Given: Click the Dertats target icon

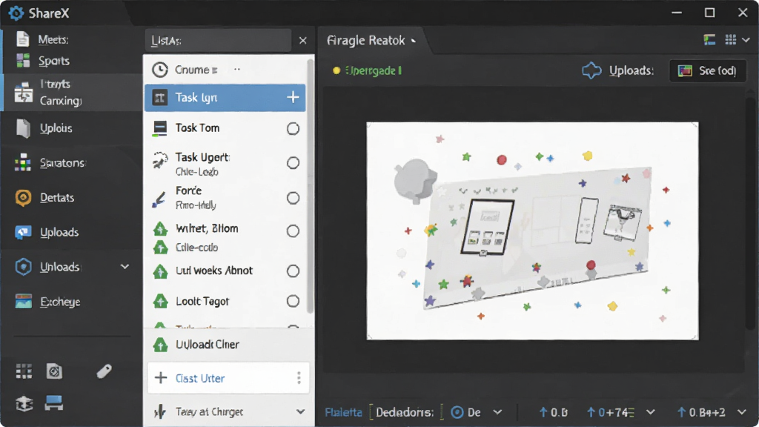Looking at the screenshot, I should click(23, 197).
